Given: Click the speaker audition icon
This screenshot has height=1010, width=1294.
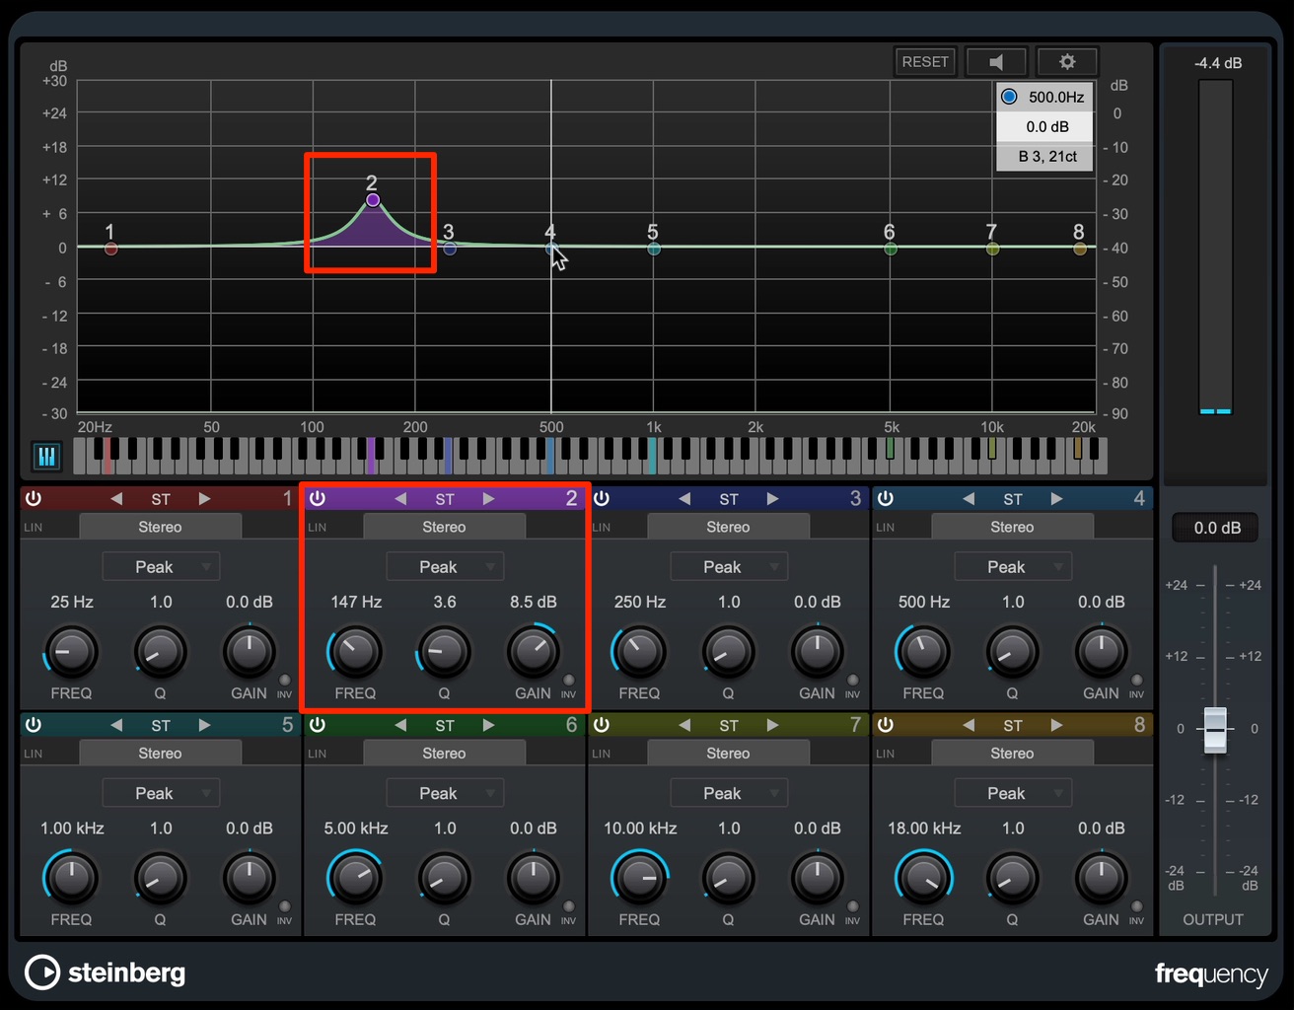Looking at the screenshot, I should pos(996,62).
